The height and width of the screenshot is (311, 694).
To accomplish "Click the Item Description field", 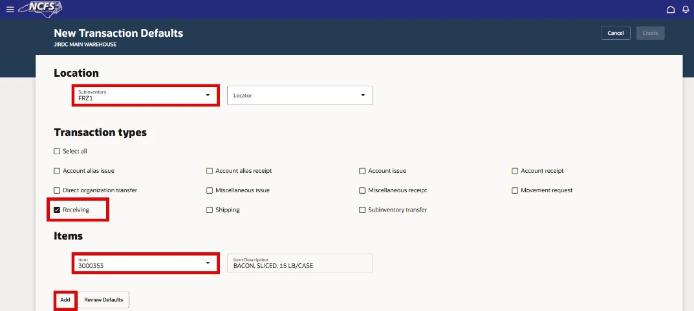I will click(x=300, y=263).
